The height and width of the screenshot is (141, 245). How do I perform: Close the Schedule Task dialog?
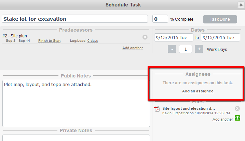[x=241, y=5]
